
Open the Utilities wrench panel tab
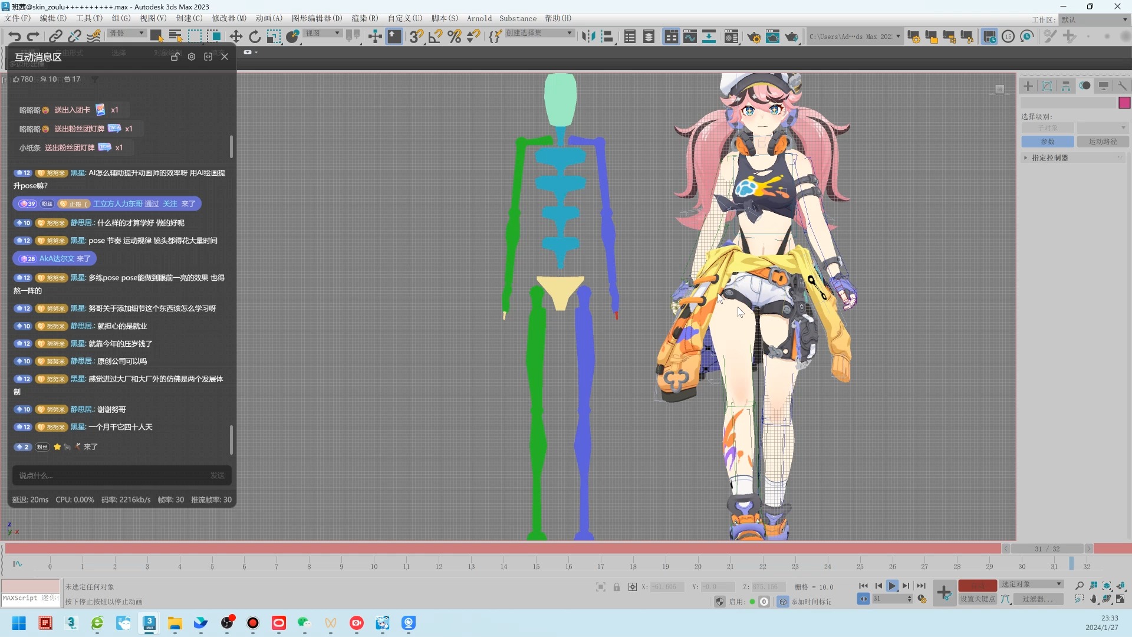1122,86
